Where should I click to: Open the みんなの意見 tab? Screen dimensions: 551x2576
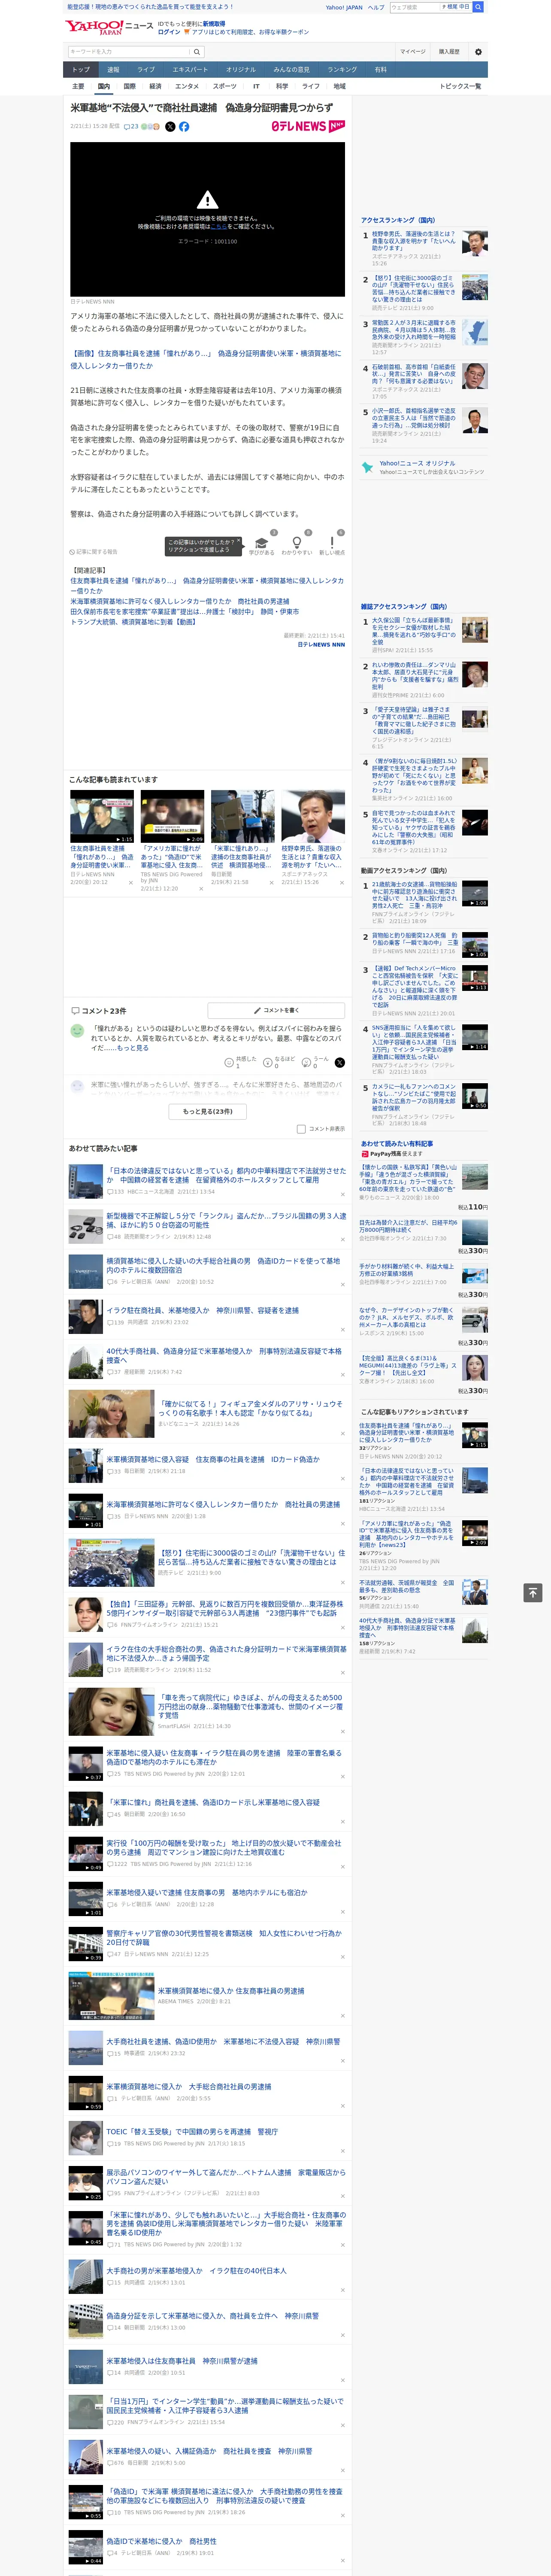point(291,70)
